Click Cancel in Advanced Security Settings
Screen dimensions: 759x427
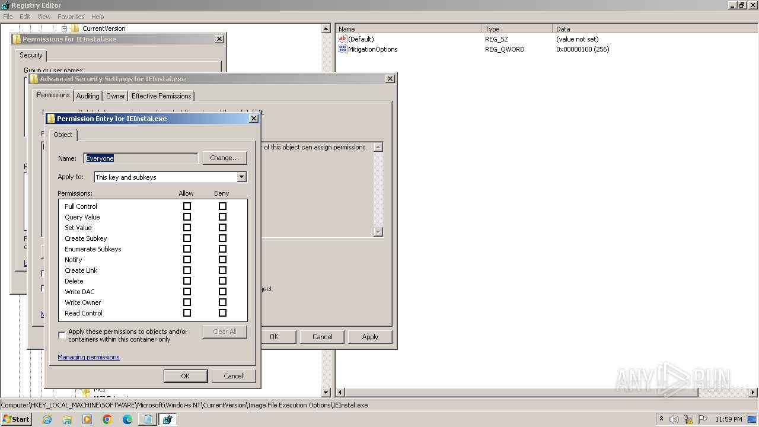[323, 337]
